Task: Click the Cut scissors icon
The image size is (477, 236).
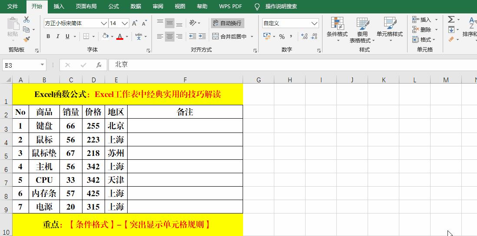Action: coord(26,20)
